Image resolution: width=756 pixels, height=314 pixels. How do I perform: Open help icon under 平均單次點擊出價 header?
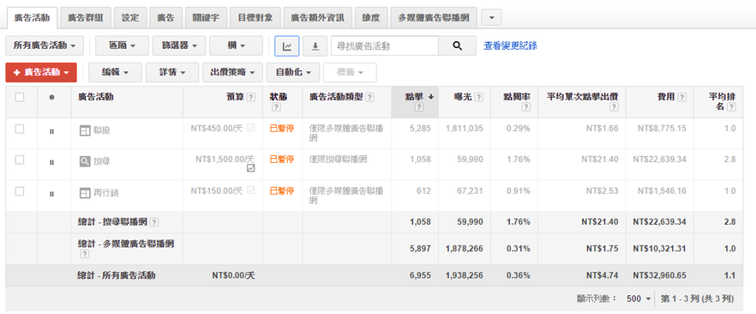pos(614,107)
